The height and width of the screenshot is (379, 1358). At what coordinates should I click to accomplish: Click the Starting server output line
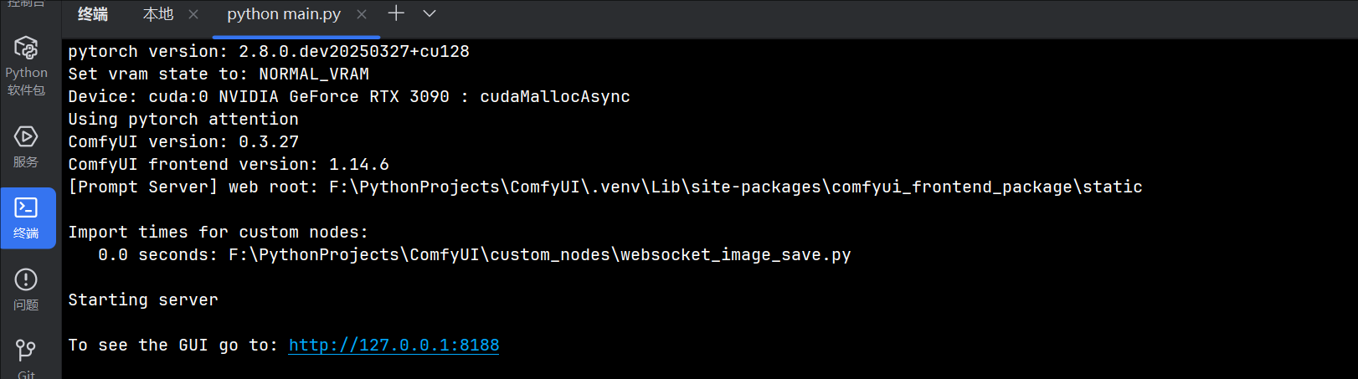tap(143, 300)
